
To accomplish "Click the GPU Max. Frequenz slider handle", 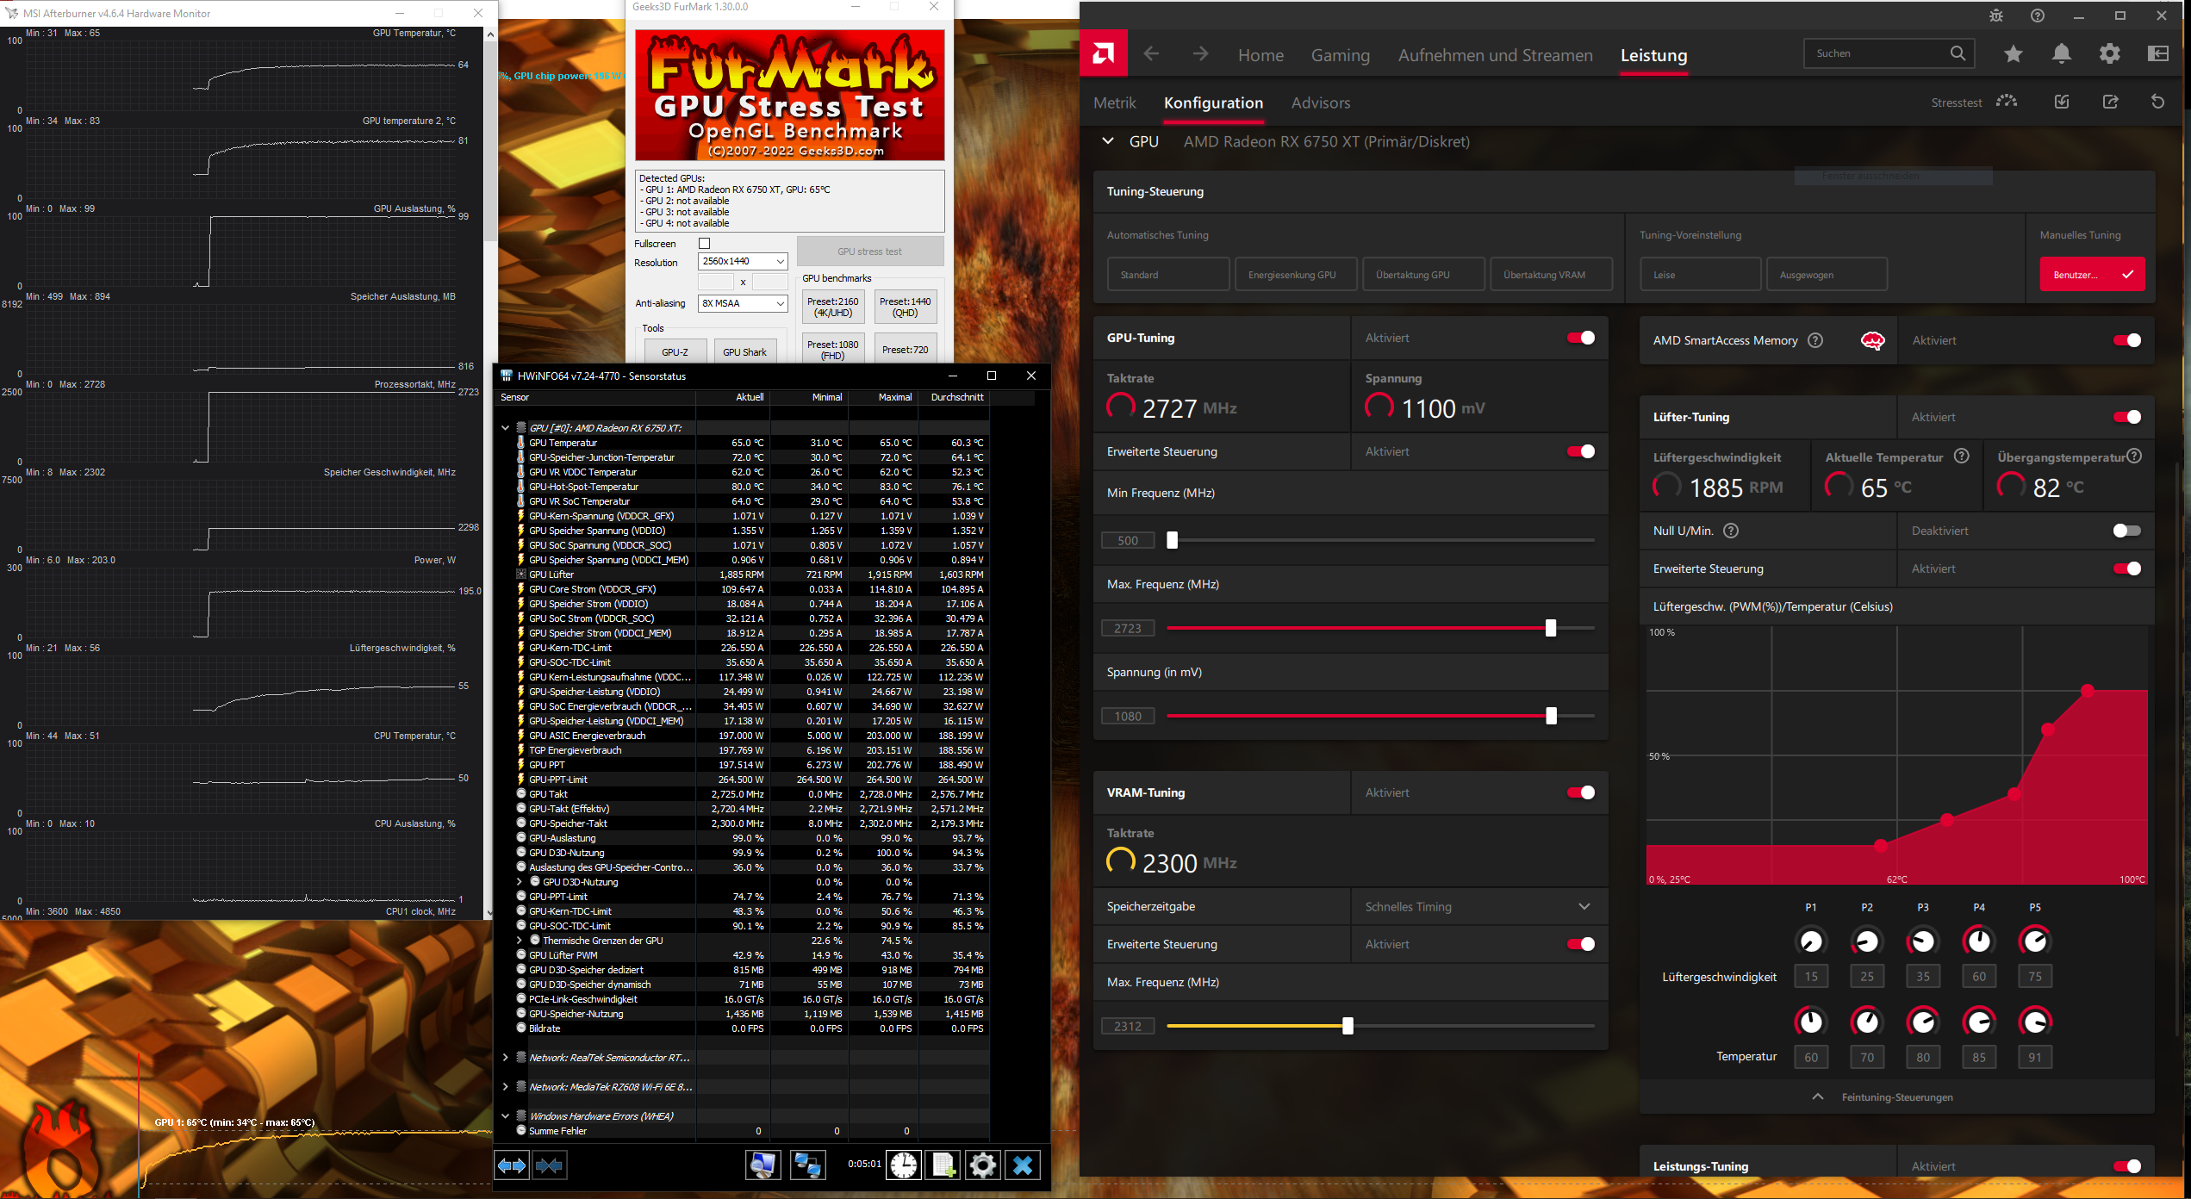I will click(x=1550, y=628).
